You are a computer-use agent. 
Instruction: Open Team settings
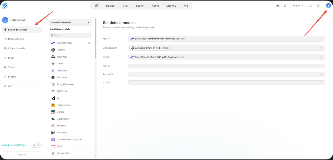(22, 67)
